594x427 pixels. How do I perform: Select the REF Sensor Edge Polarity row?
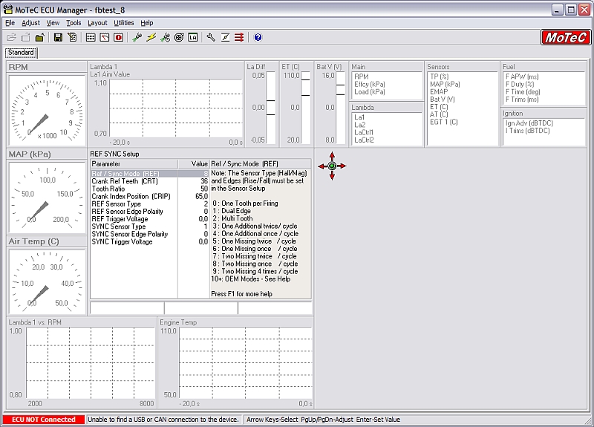pos(150,212)
